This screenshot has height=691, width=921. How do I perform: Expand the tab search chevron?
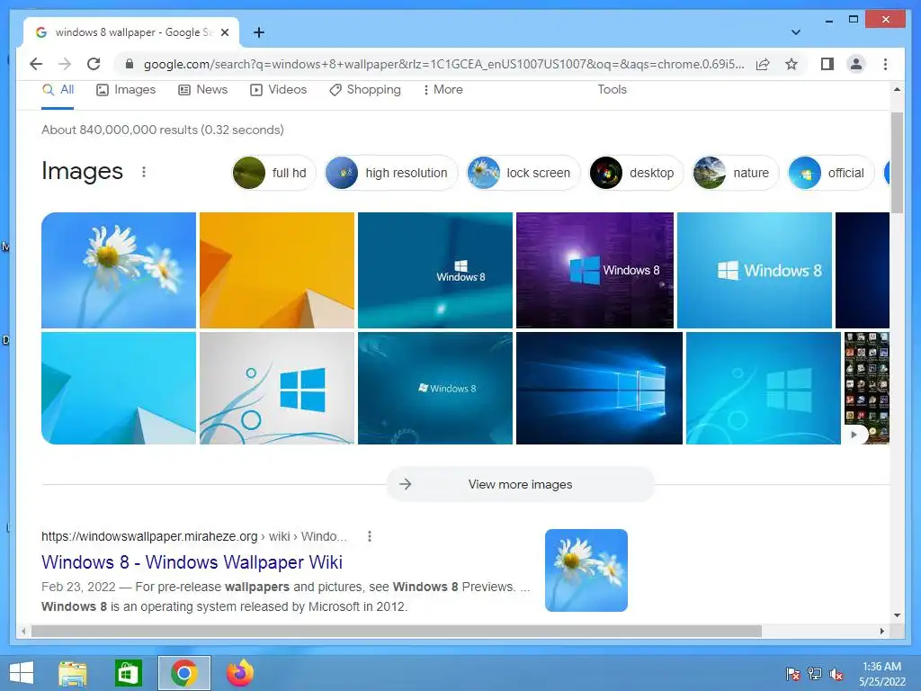[795, 32]
